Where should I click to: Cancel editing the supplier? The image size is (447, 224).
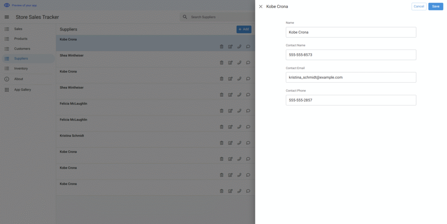419,7
